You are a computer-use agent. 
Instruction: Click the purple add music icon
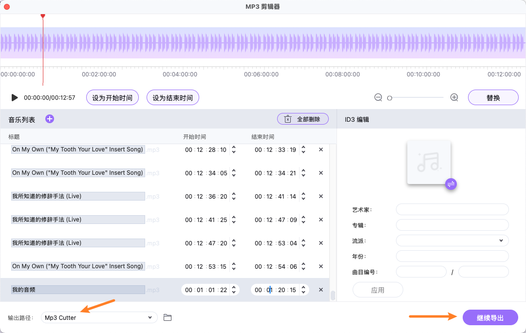pyautogui.click(x=49, y=118)
